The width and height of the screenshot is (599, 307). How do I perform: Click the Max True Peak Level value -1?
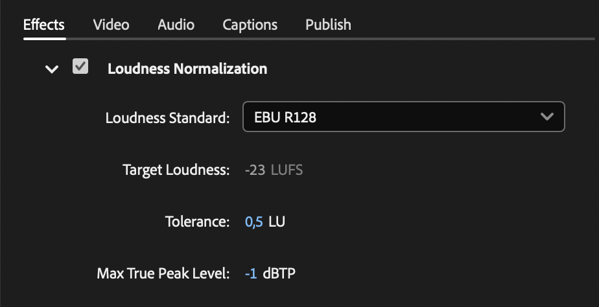(251, 273)
